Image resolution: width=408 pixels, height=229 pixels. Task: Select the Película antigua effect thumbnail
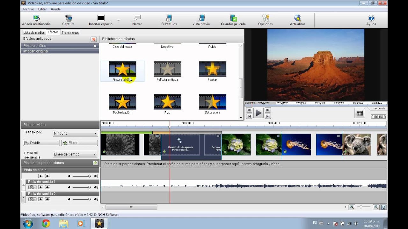(x=167, y=69)
